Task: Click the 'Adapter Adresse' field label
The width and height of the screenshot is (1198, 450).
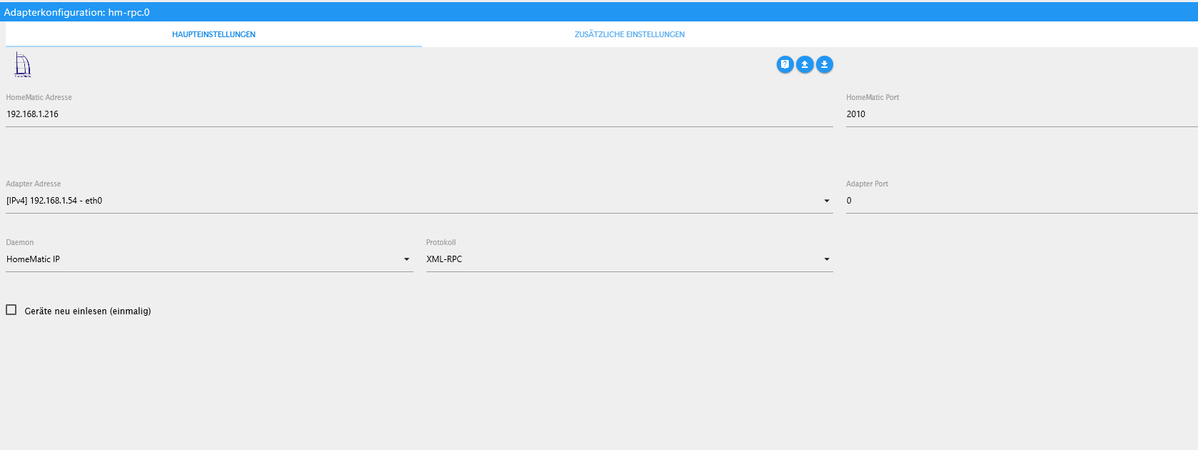Action: coord(34,184)
